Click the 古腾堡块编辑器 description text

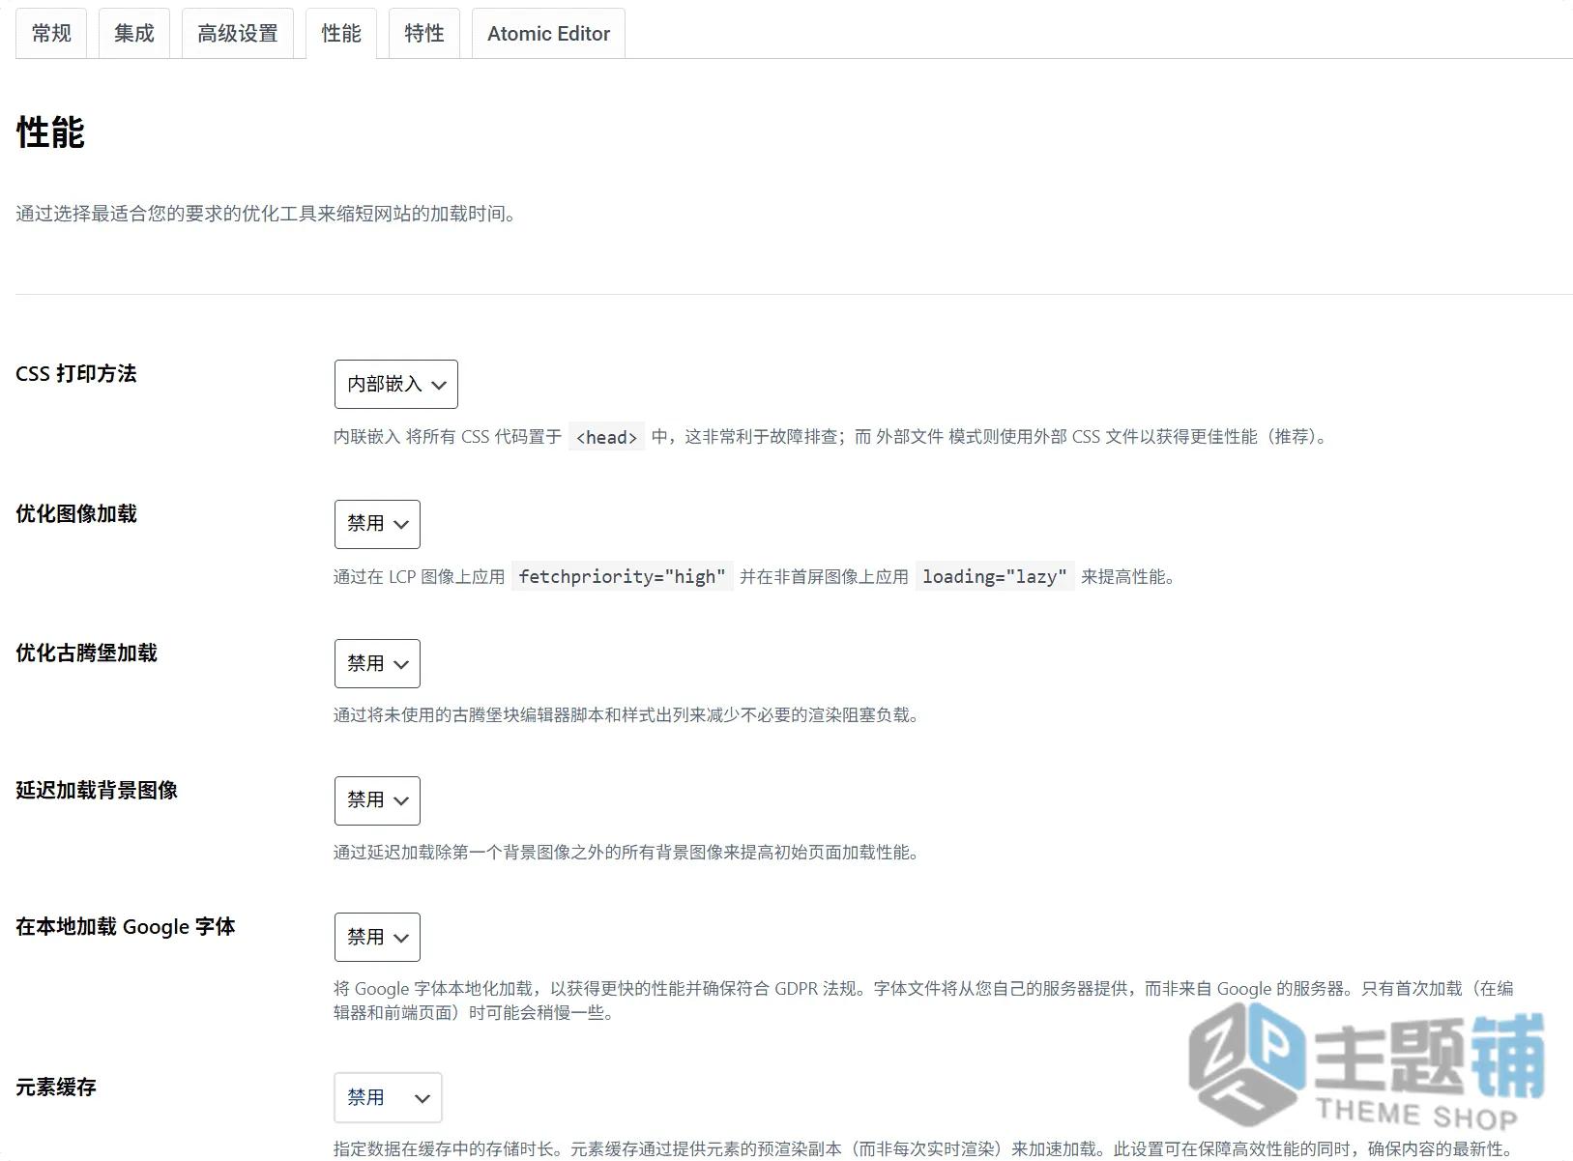point(626,715)
